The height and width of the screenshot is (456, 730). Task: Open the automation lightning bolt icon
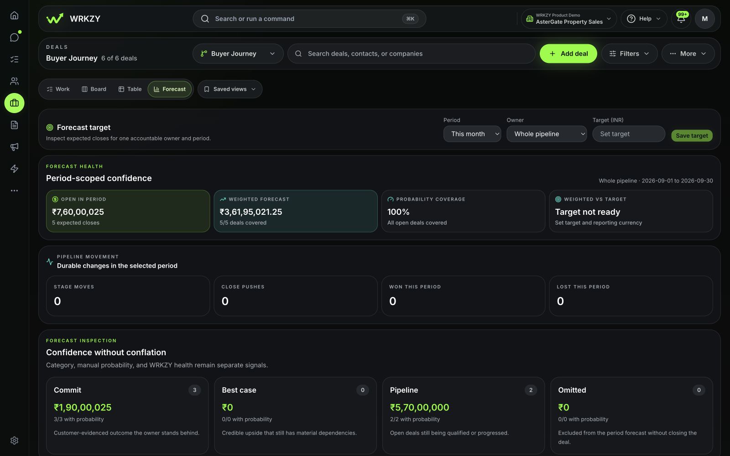click(x=14, y=169)
